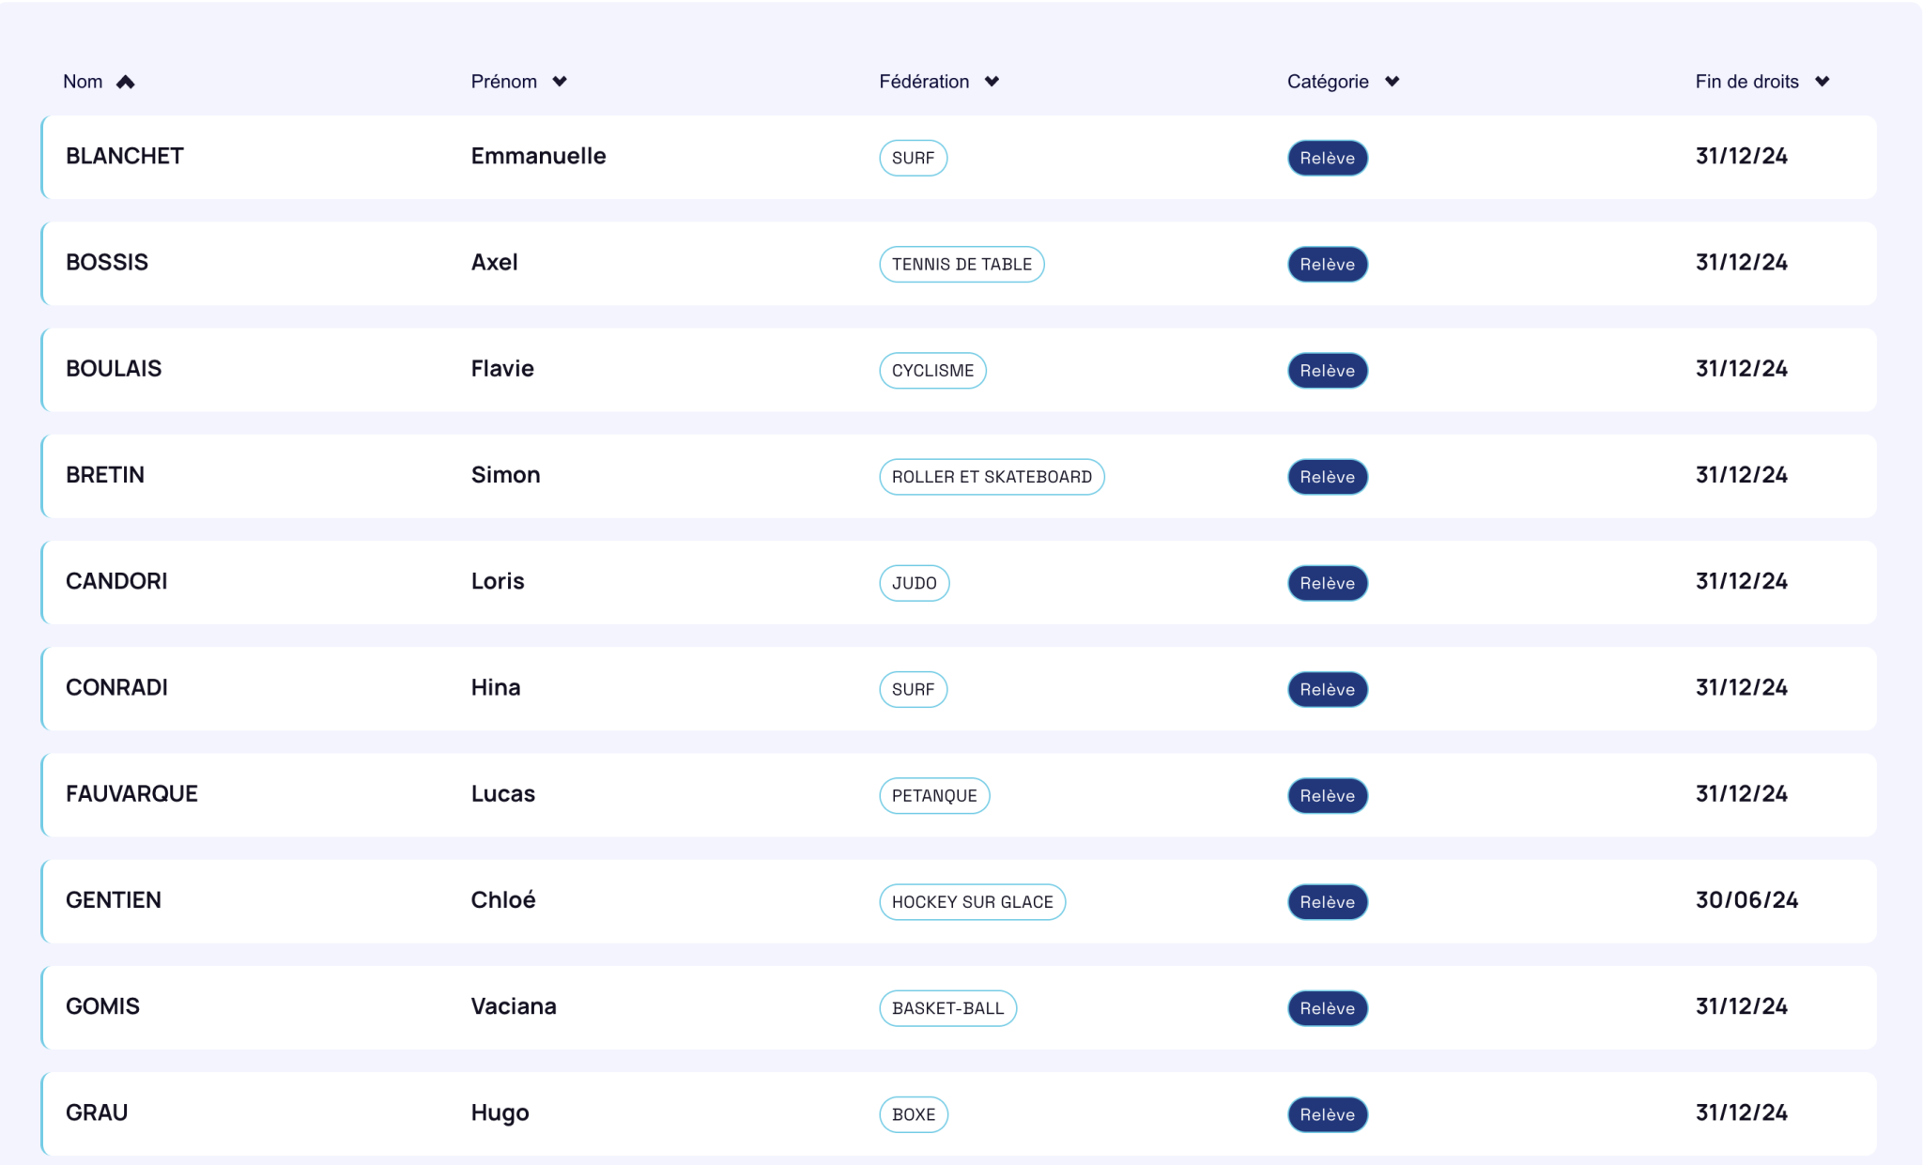1923x1165 pixels.
Task: Click the Prénom sort arrow
Action: coord(560,82)
